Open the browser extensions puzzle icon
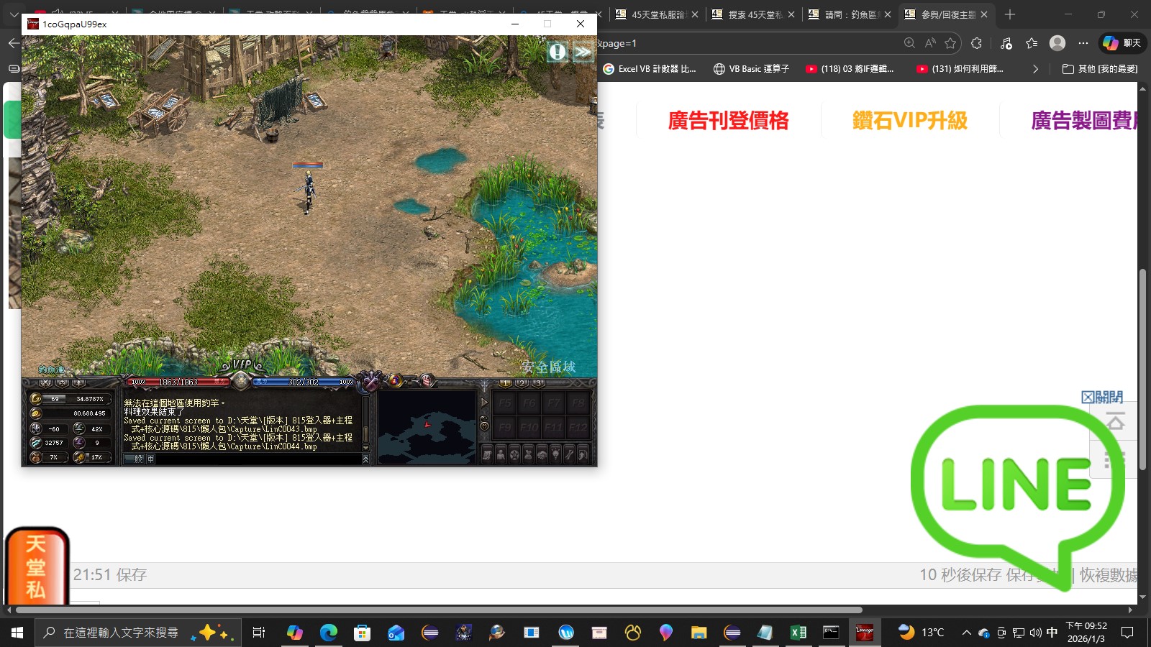Screen dimensions: 1151x647 [976, 43]
